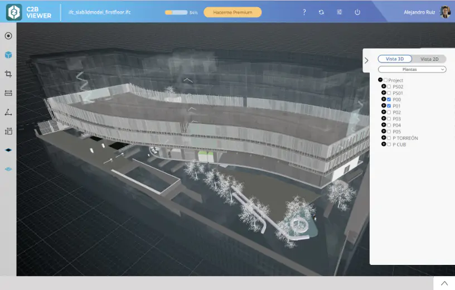Expand the P TORREÓN tree node
455x290 pixels.
pos(384,138)
